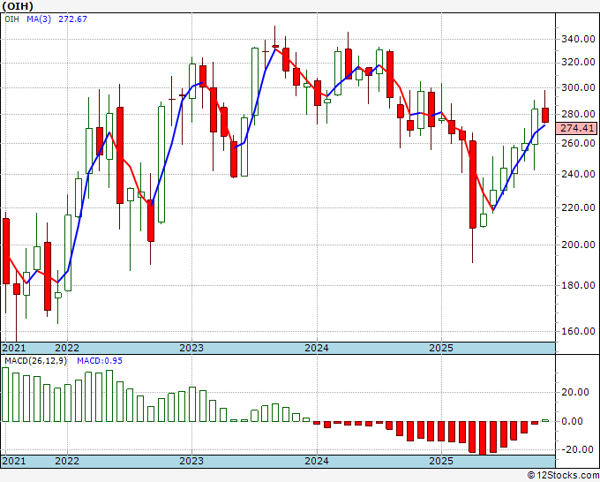Click the latest red candlestick near 274.41
The height and width of the screenshot is (482, 600).
545,116
